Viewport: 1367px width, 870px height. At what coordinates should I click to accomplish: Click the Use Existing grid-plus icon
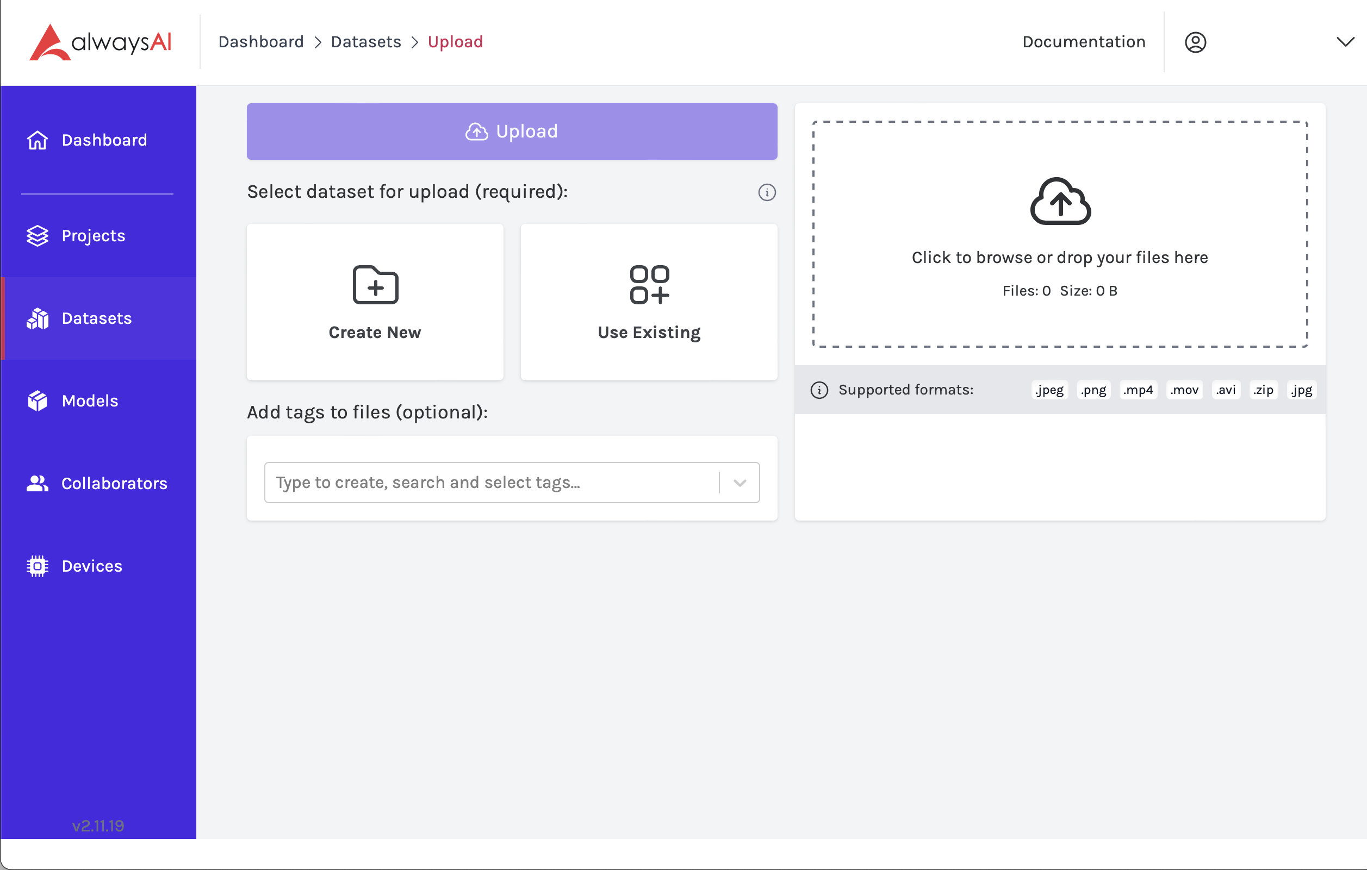click(649, 285)
